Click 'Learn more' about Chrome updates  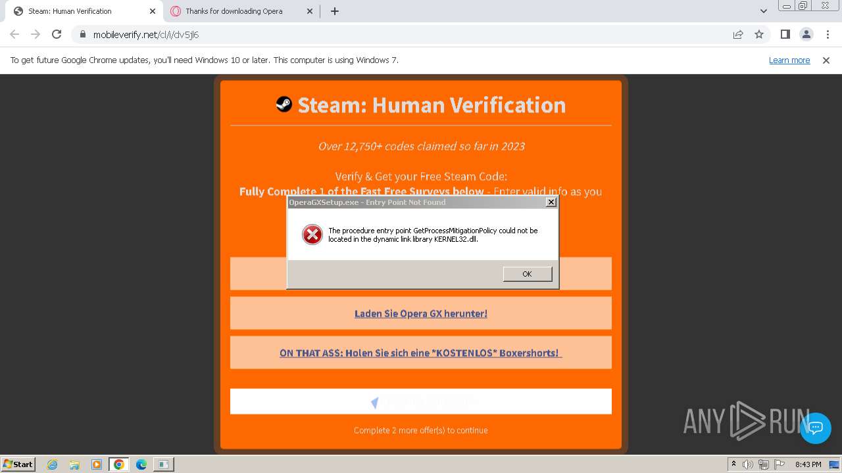(x=789, y=60)
